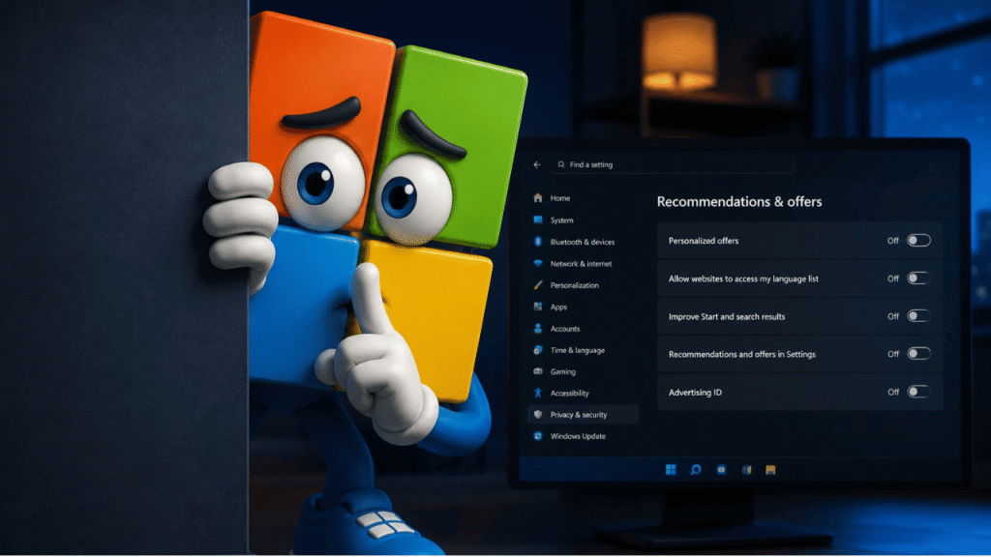Open Gaming settings label

pyautogui.click(x=562, y=372)
